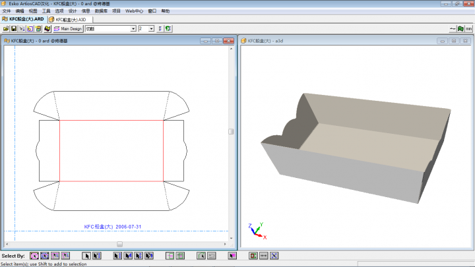The height and width of the screenshot is (267, 475).
Task: Select the arrow pointer select tool
Action: (86, 255)
